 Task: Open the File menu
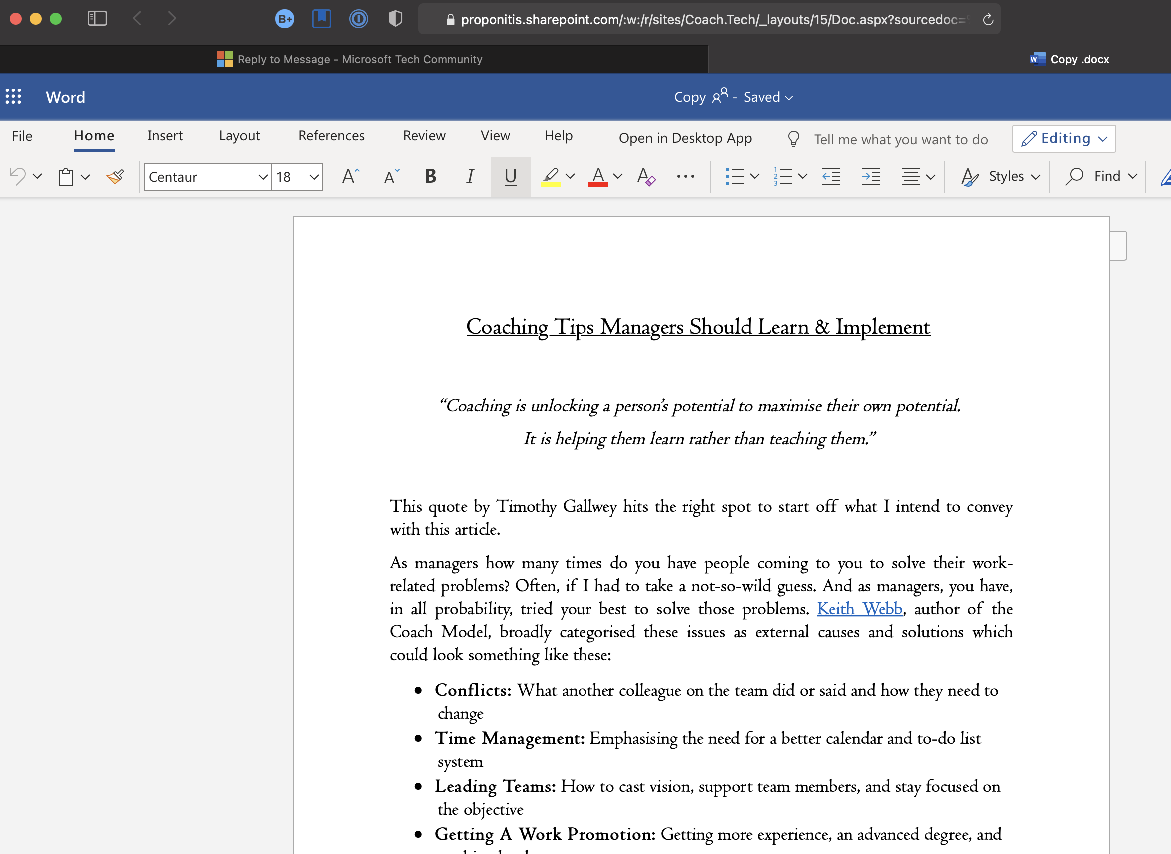click(22, 136)
